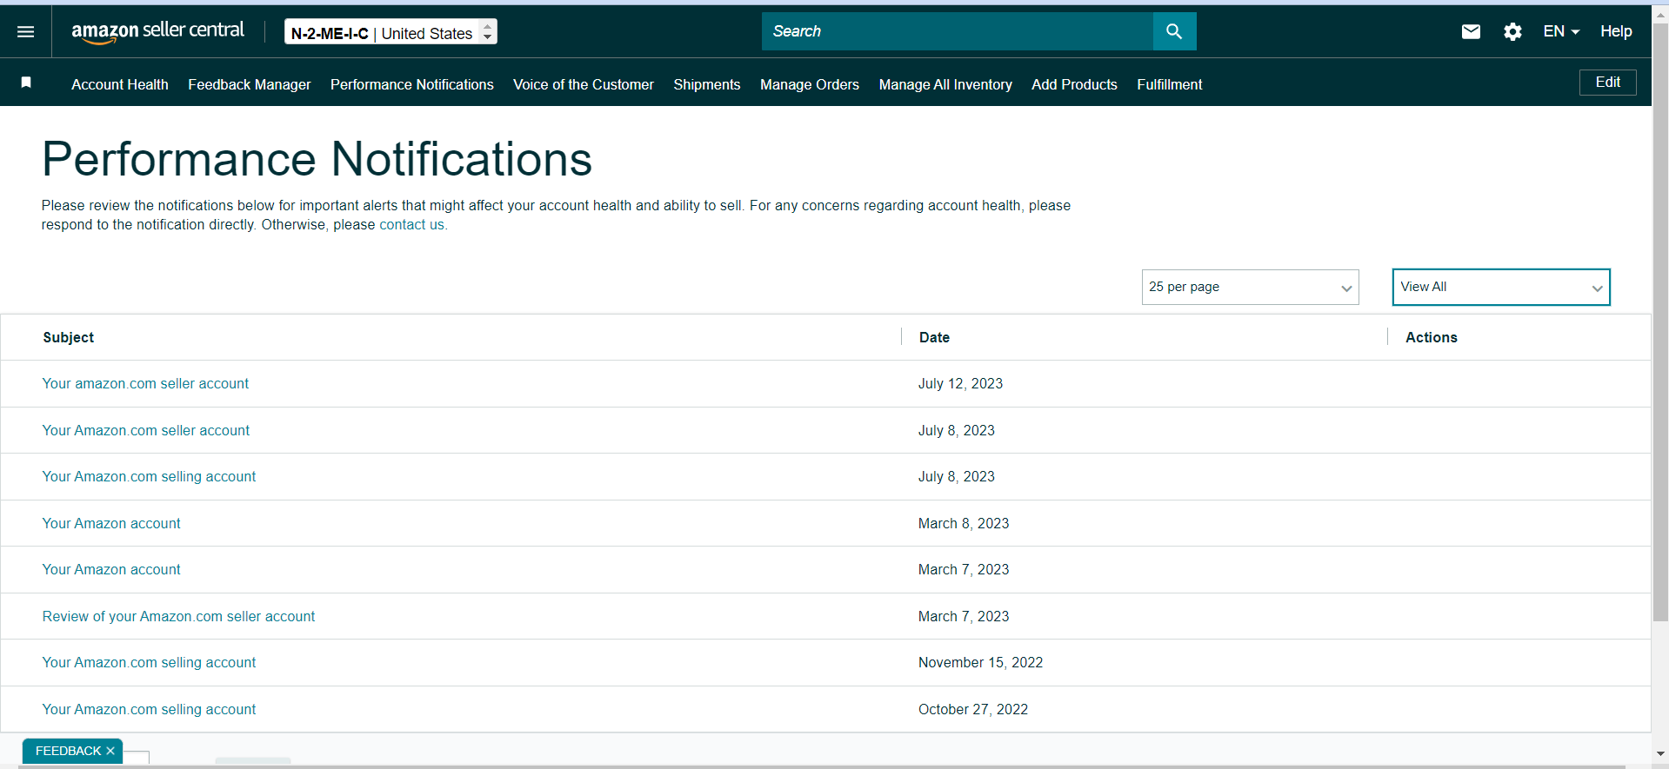Click the Amazon Seller Central logo
Screen dimensions: 1669x769
coord(157,31)
